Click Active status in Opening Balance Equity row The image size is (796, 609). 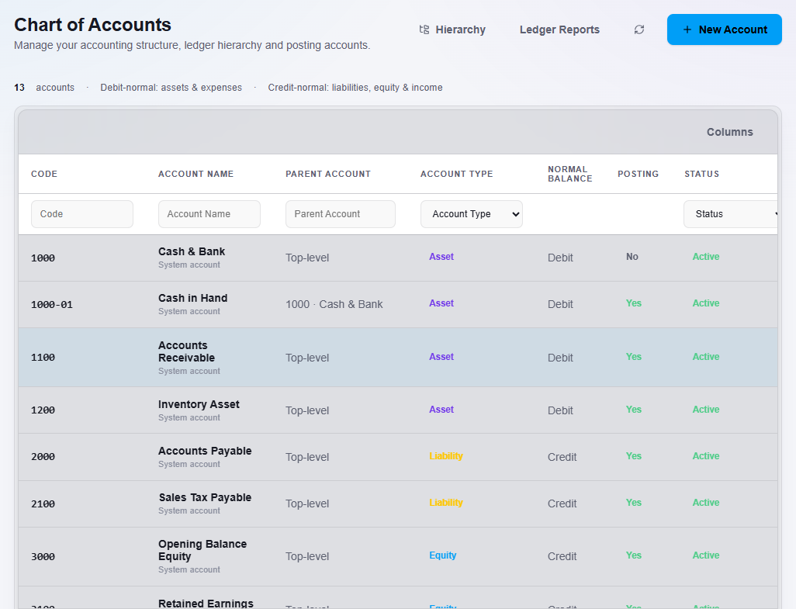point(706,555)
